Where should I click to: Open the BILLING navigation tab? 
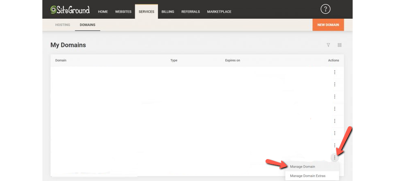[168, 12]
